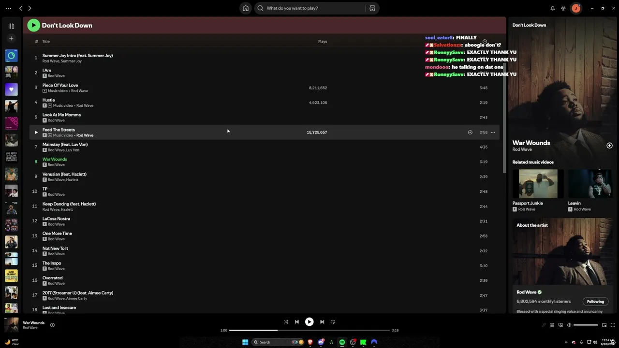Screen dimensions: 619x348
Task: Toggle repeat mode
Action: [333, 322]
